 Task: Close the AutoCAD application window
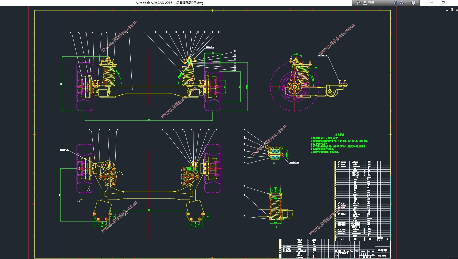coord(454,3)
